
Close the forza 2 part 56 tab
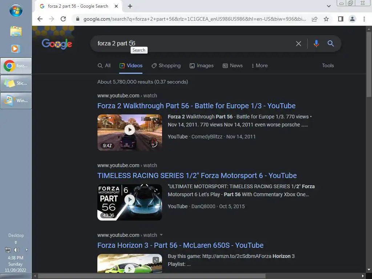[116, 6]
